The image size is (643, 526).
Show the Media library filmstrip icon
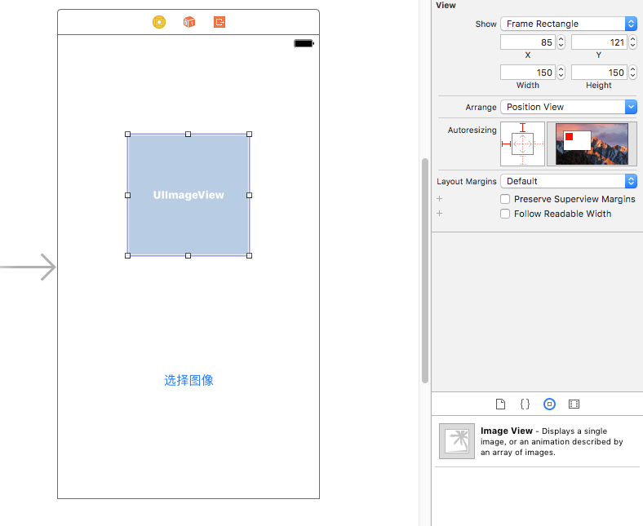(x=574, y=404)
